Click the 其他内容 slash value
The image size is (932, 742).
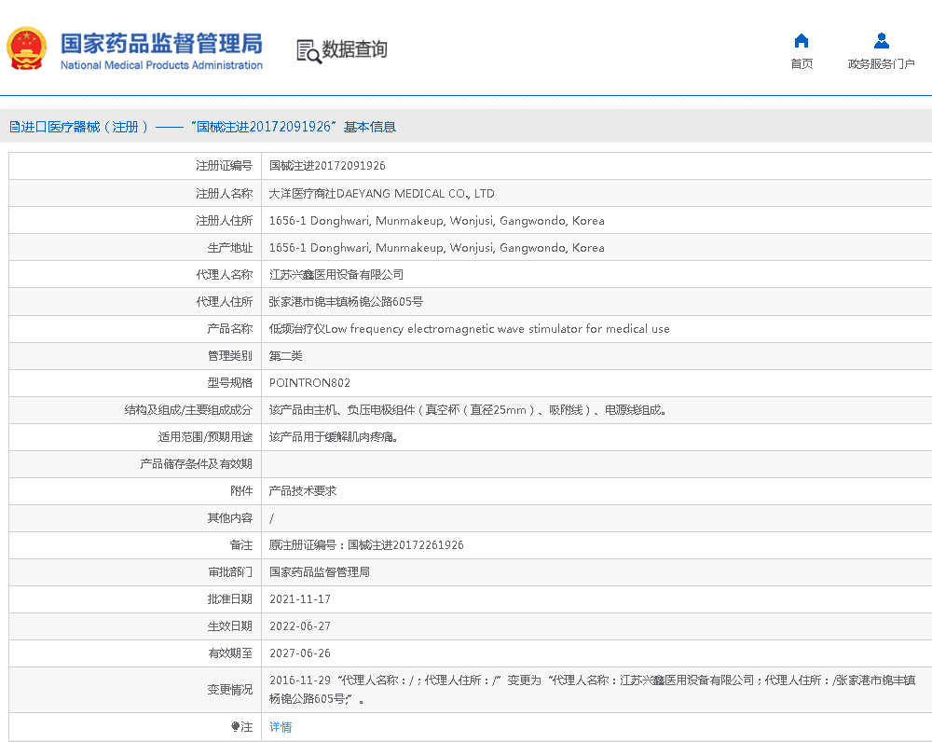(x=271, y=518)
